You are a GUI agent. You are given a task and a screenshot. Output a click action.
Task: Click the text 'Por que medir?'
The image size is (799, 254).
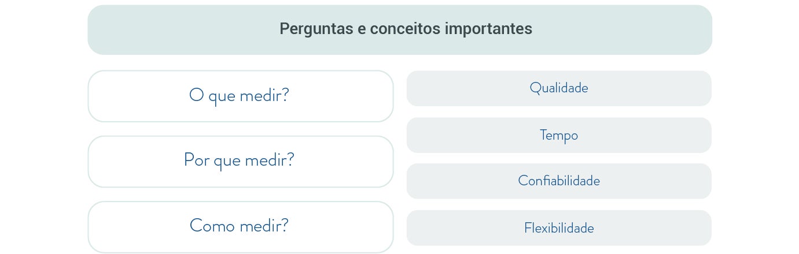pyautogui.click(x=239, y=160)
